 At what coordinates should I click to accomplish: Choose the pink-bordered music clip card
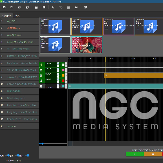[x=119, y=26]
